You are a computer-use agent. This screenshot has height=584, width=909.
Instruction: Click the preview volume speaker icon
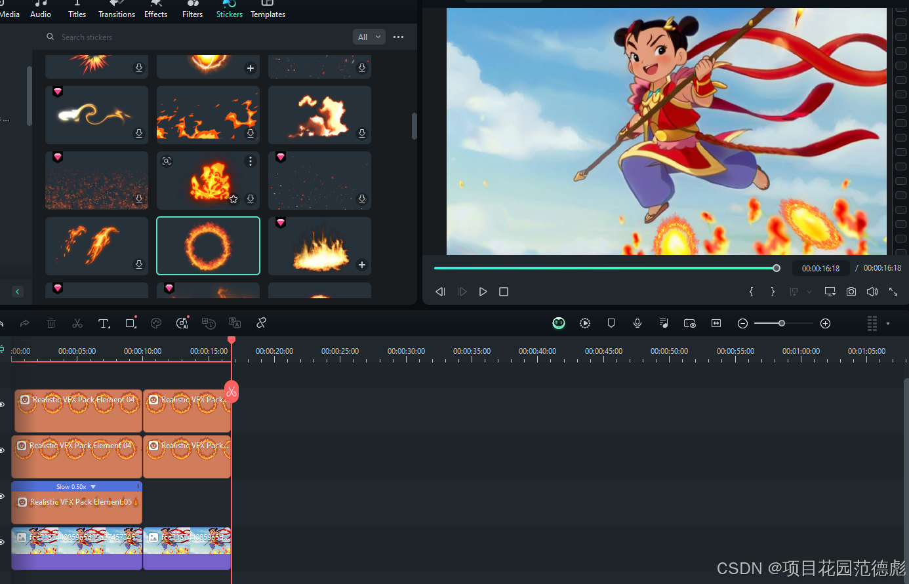(872, 292)
